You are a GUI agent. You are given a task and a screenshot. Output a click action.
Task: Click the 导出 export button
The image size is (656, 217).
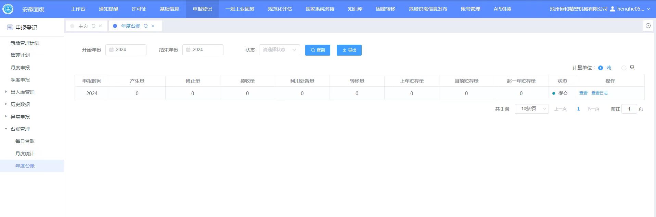pyautogui.click(x=349, y=50)
